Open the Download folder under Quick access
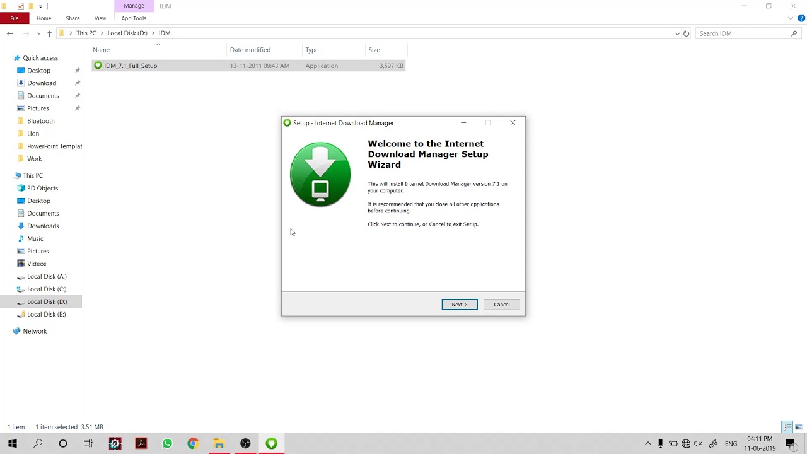 (x=42, y=83)
